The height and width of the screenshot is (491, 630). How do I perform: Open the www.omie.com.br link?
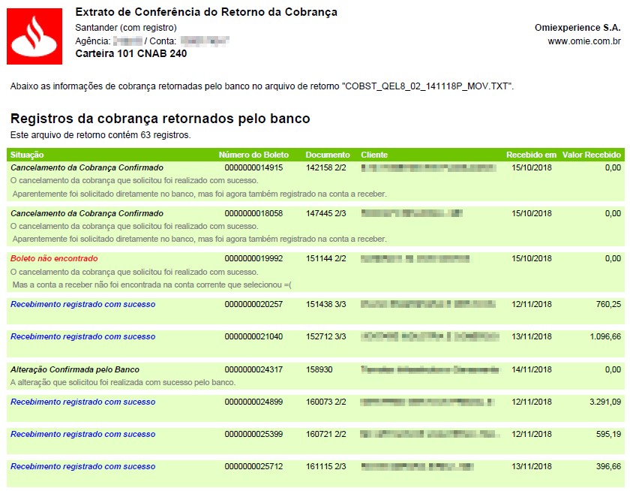[584, 41]
